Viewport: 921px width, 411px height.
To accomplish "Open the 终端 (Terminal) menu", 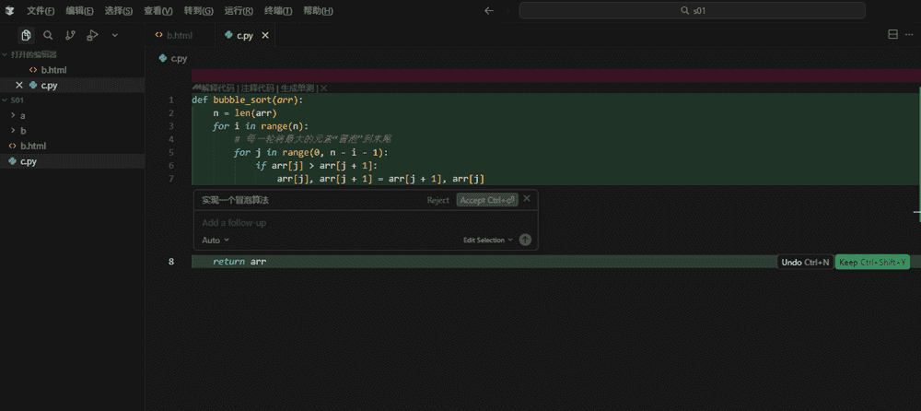I will tap(277, 11).
